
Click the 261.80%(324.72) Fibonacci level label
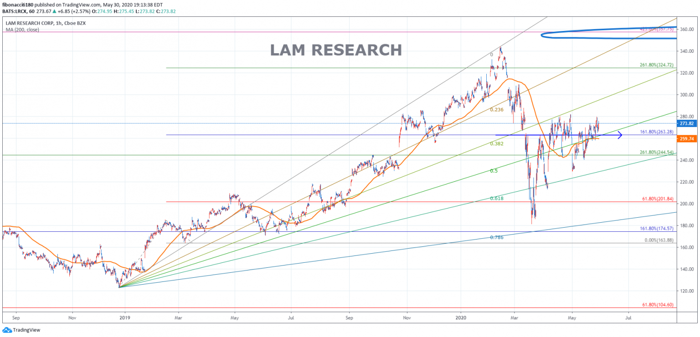coord(657,65)
